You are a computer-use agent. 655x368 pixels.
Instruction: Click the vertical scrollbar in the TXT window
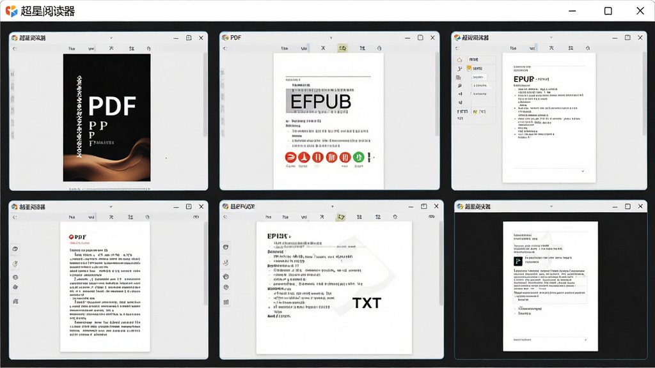441,263
